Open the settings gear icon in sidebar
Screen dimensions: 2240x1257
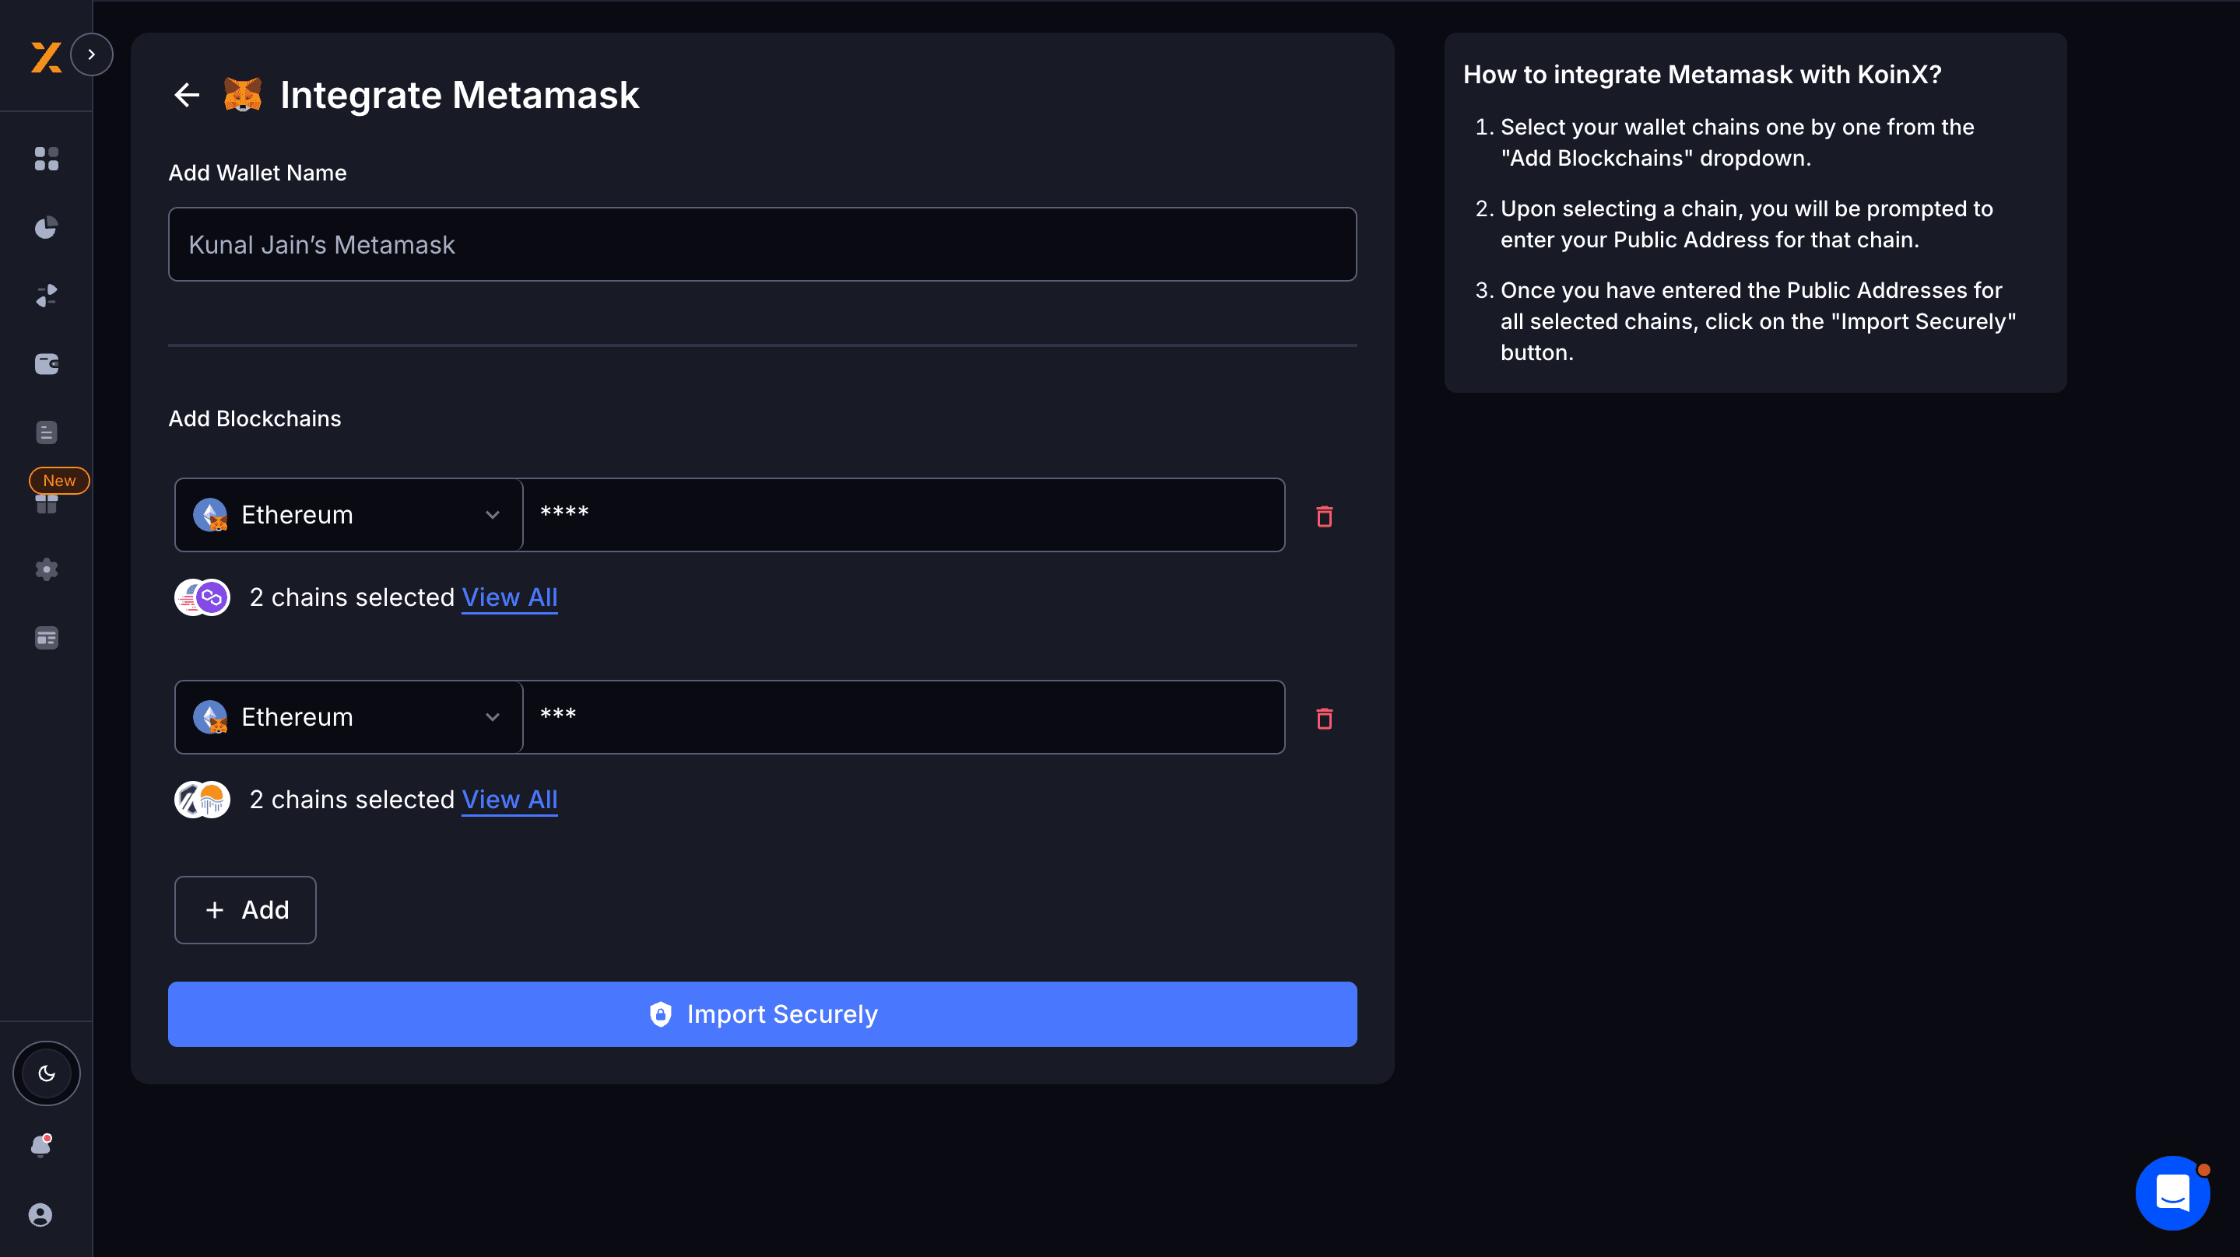(x=46, y=569)
